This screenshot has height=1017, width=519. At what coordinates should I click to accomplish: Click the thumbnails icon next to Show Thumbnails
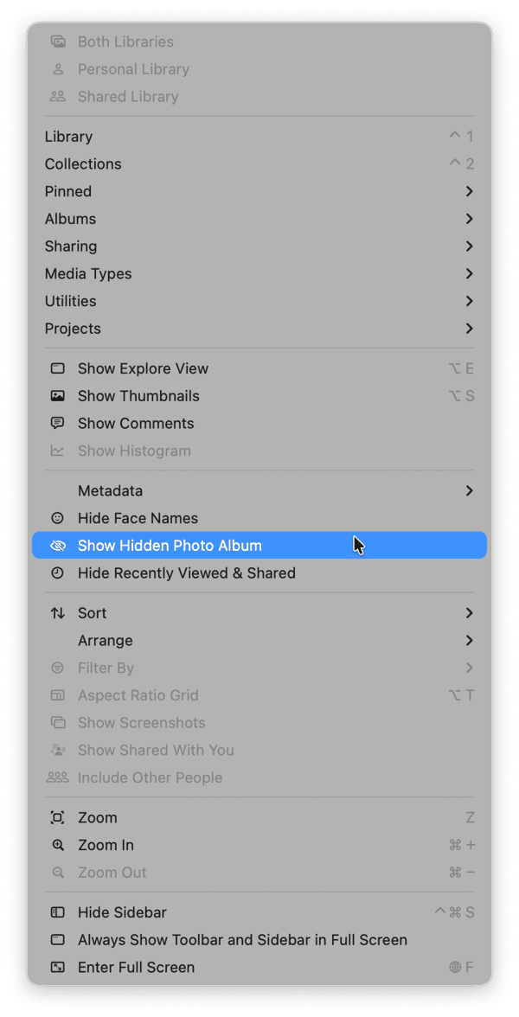click(57, 395)
